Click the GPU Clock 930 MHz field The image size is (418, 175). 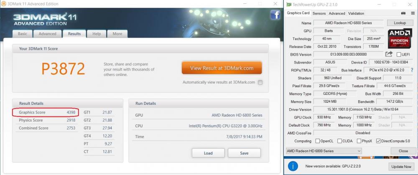pos(325,117)
